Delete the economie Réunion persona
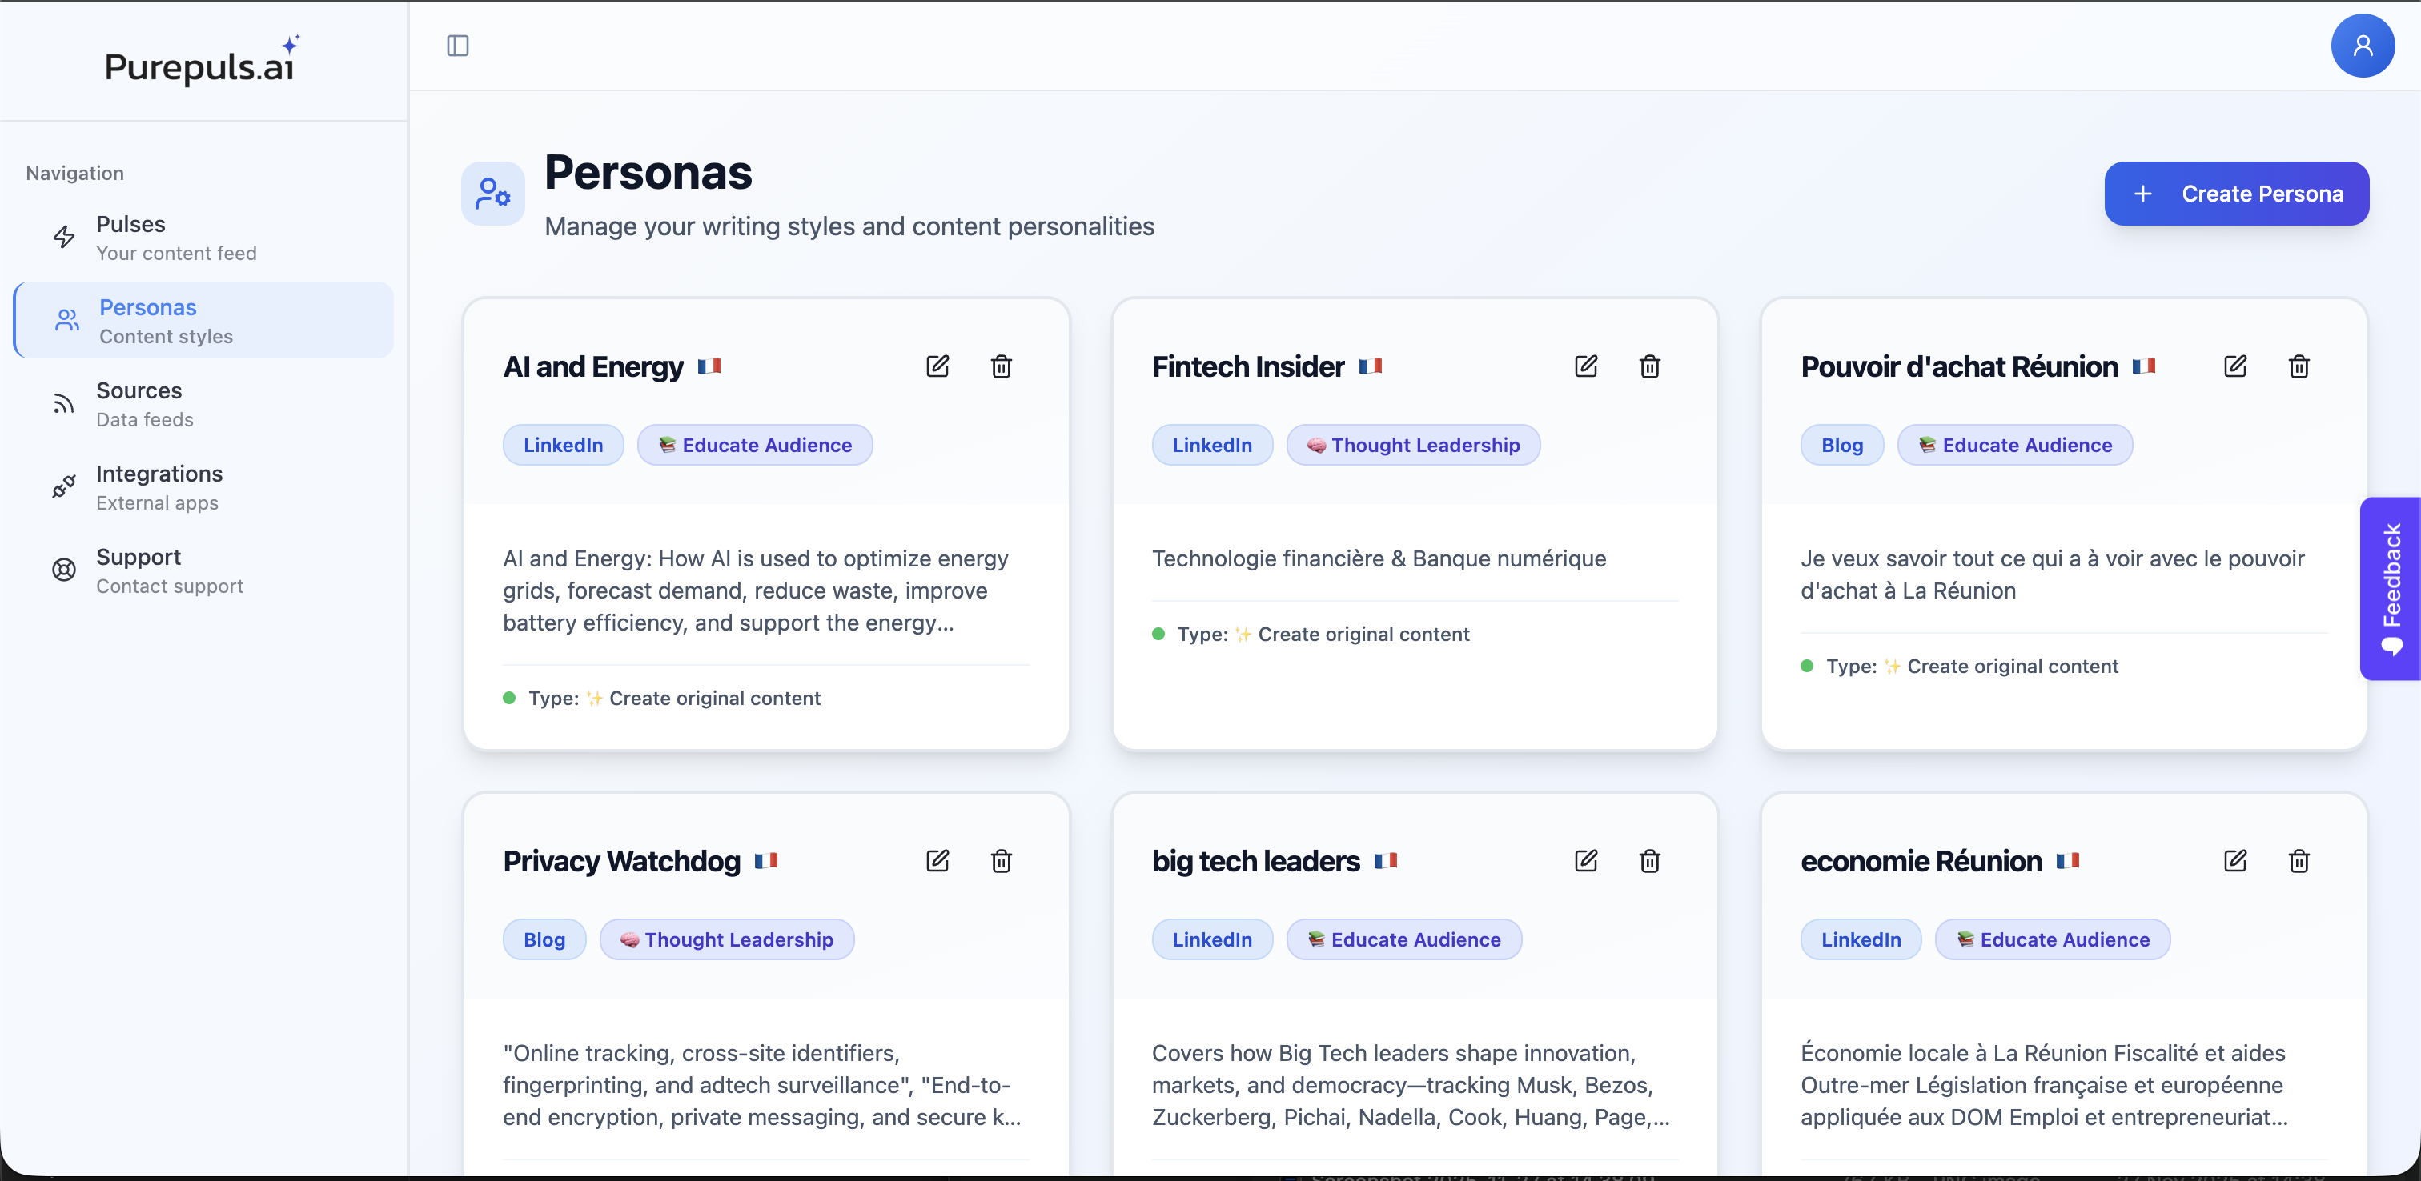The height and width of the screenshot is (1181, 2421). 2299,861
